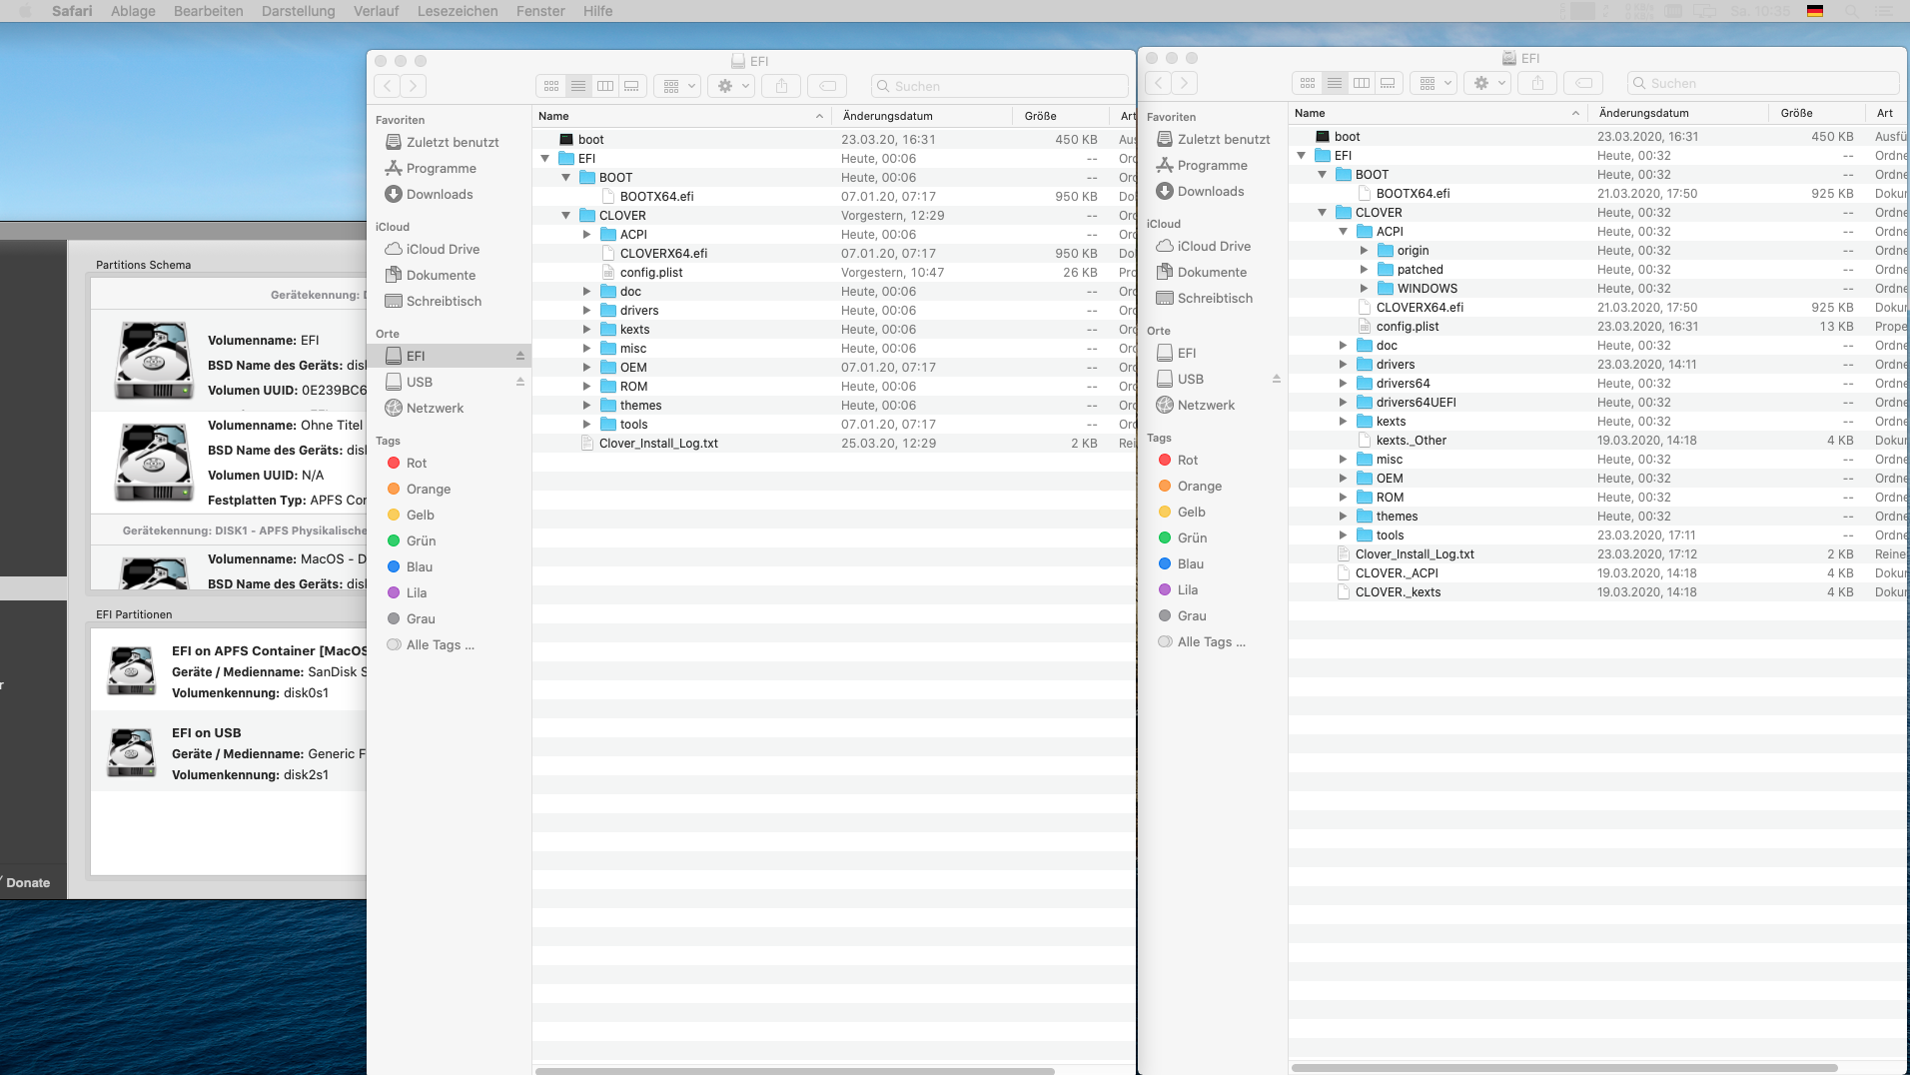Image resolution: width=1910 pixels, height=1075 pixels.
Task: Switch right Finder window to list view
Action: [x=1335, y=83]
